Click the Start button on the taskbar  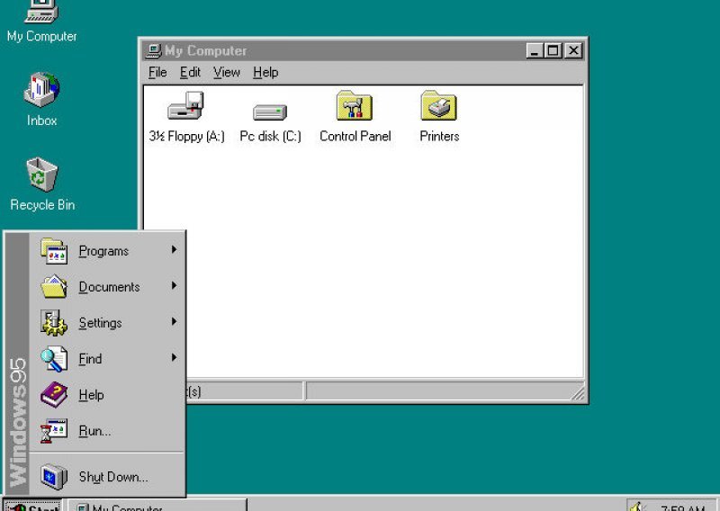tap(32, 506)
